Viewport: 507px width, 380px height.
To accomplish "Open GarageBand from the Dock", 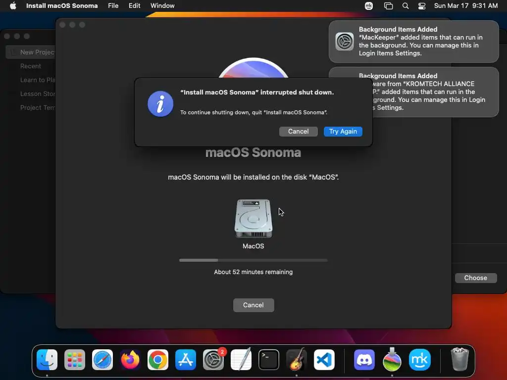I will click(297, 360).
